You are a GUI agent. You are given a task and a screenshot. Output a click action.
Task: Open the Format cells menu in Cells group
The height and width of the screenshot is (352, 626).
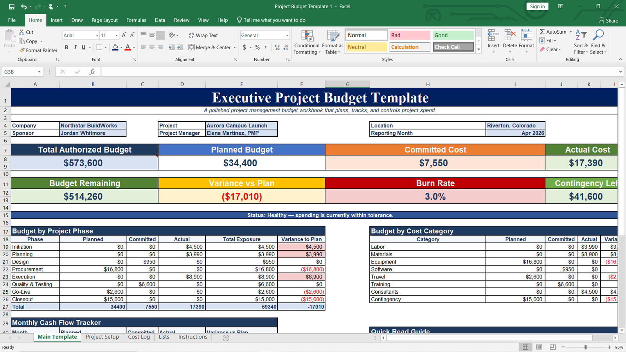coord(526,42)
